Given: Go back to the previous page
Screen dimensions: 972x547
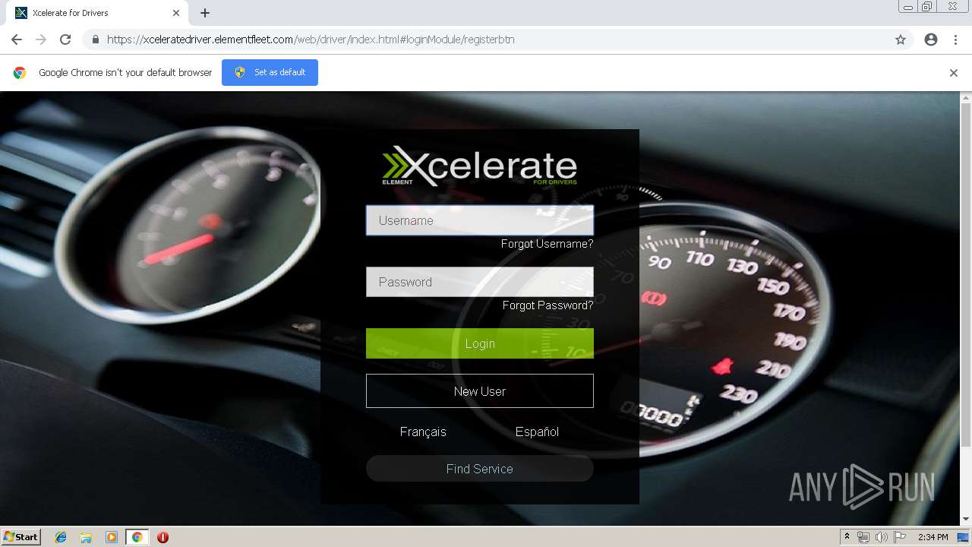Looking at the screenshot, I should point(17,40).
